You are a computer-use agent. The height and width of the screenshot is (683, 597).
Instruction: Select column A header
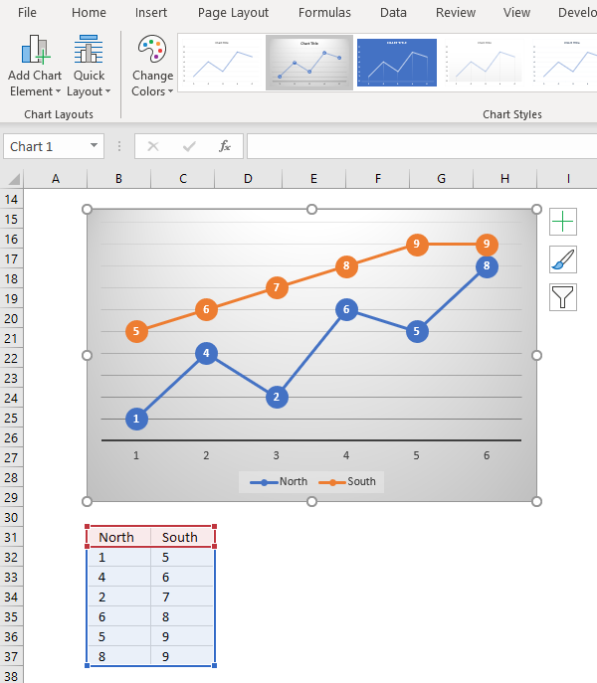coord(56,179)
